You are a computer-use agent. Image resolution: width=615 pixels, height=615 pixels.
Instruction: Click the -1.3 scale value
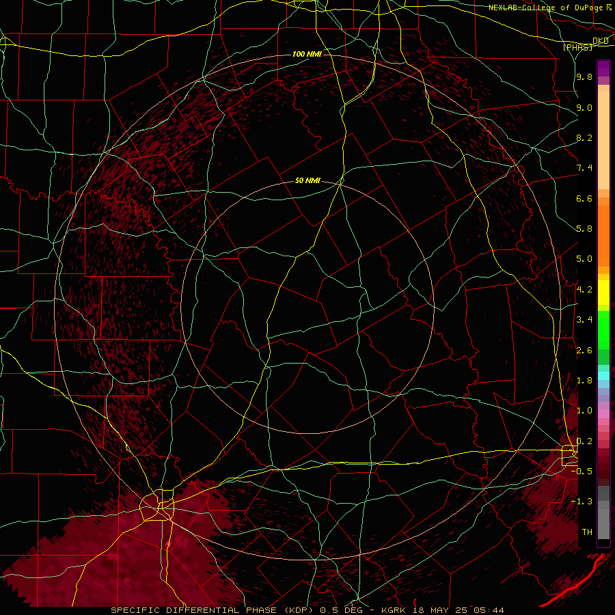(x=582, y=502)
